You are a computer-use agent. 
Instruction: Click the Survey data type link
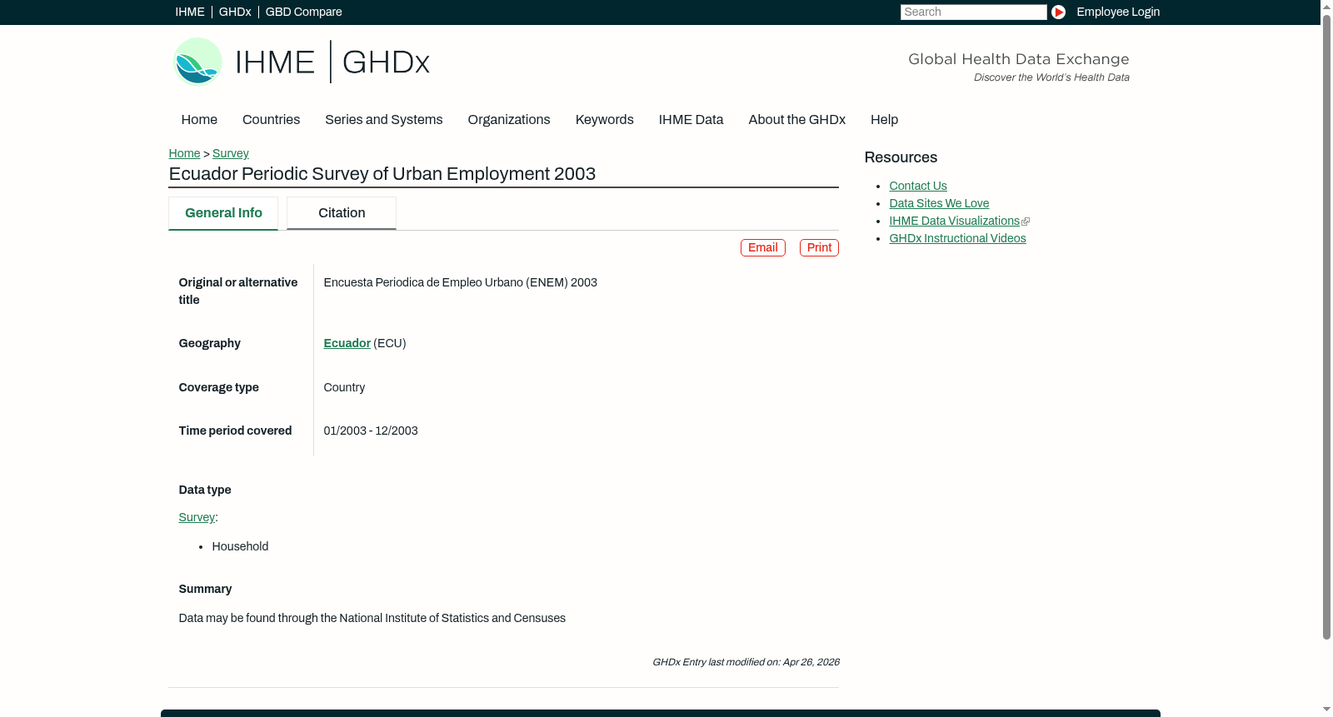pos(197,517)
